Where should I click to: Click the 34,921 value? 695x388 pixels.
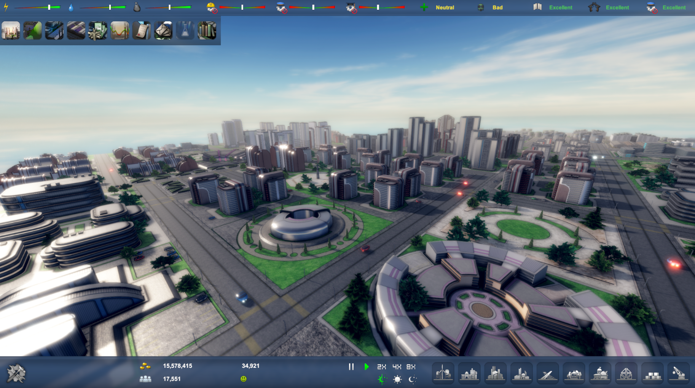[x=250, y=366]
